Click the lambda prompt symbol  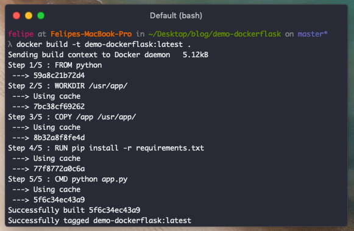point(10,44)
